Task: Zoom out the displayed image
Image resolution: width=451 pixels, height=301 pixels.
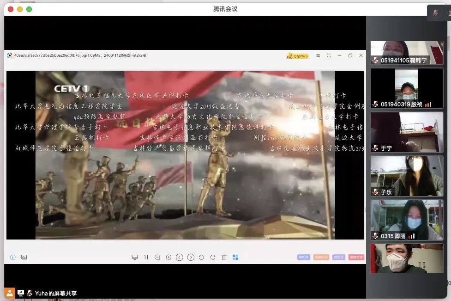Action: click(157, 257)
